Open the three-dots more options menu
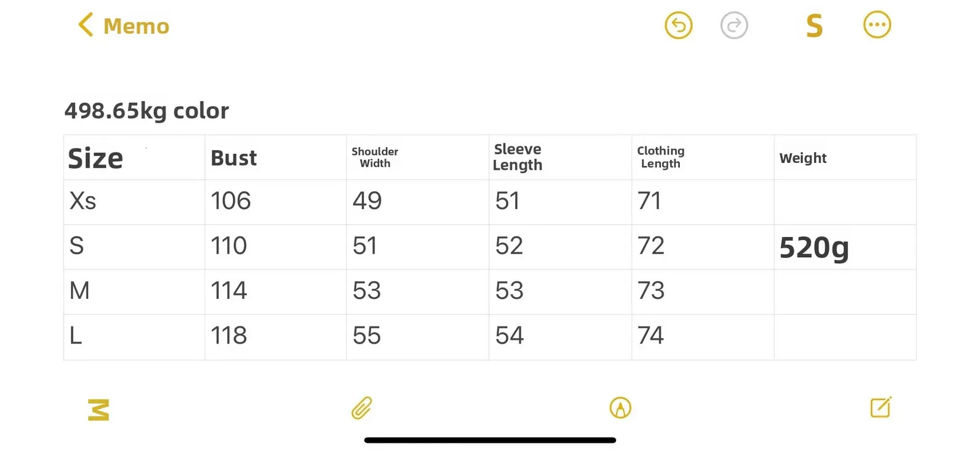 tap(876, 26)
